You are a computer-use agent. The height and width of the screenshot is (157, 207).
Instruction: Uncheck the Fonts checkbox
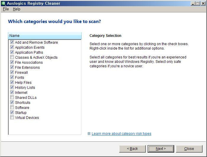tap(12, 77)
